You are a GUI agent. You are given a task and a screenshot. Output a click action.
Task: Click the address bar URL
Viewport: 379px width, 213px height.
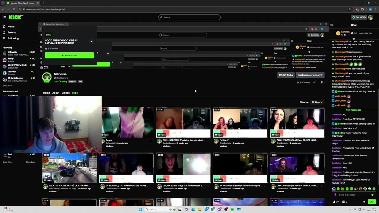[44, 9]
